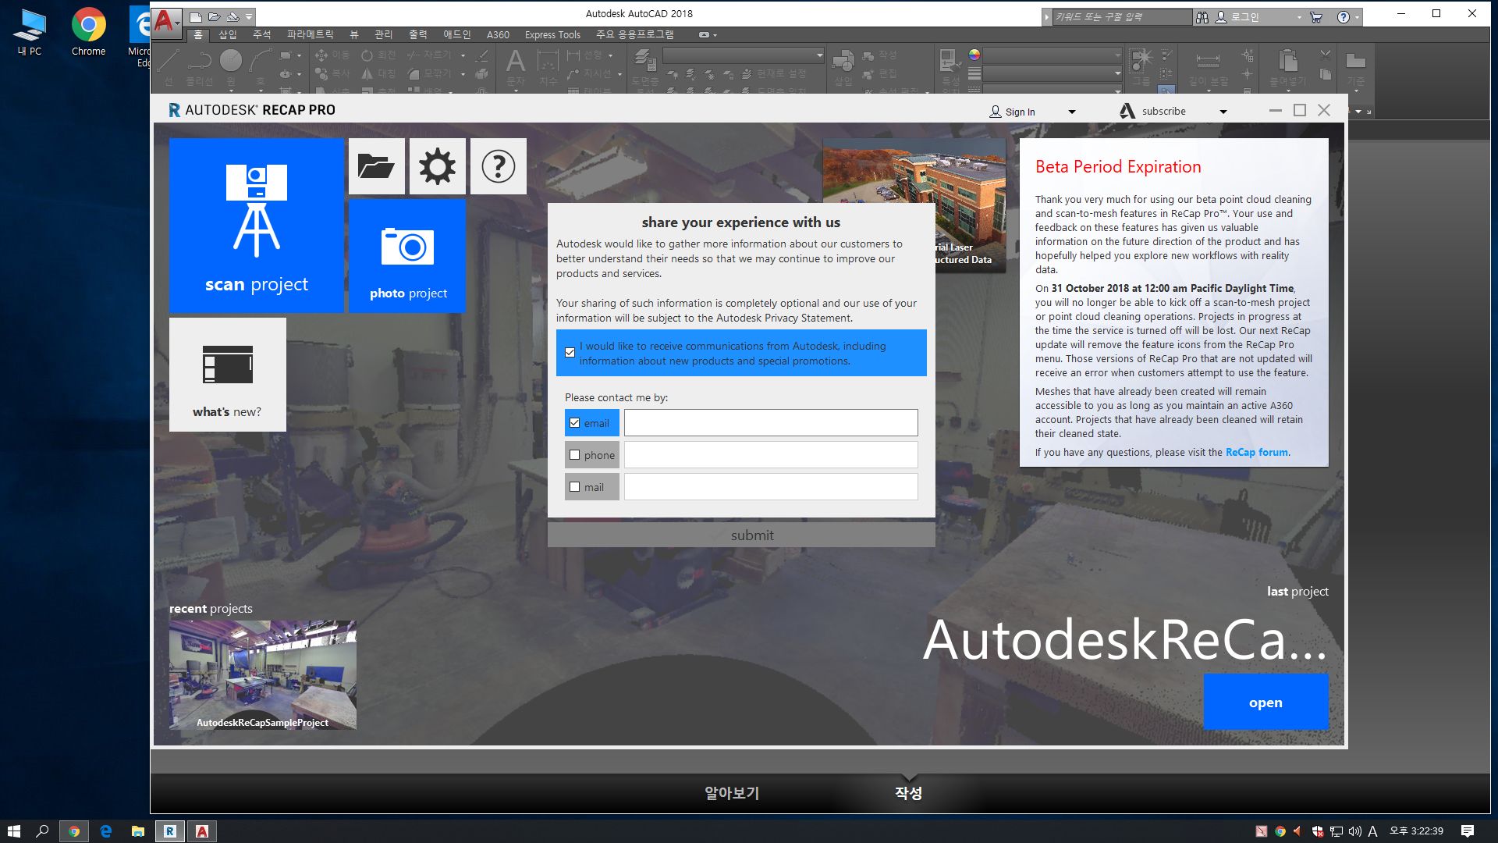Click AutoCAD color wheel swatch icon

(974, 55)
